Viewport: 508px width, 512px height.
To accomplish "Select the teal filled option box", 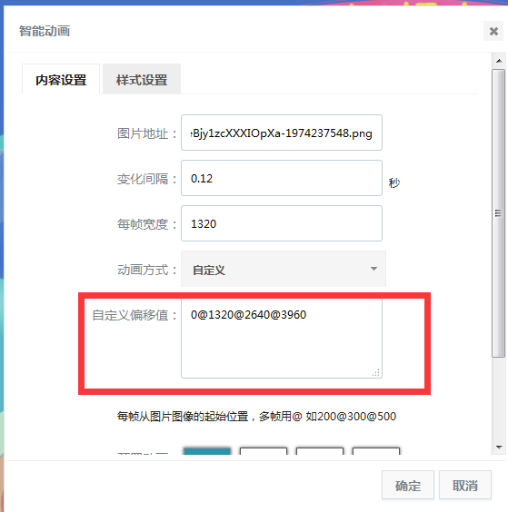I will point(207,451).
